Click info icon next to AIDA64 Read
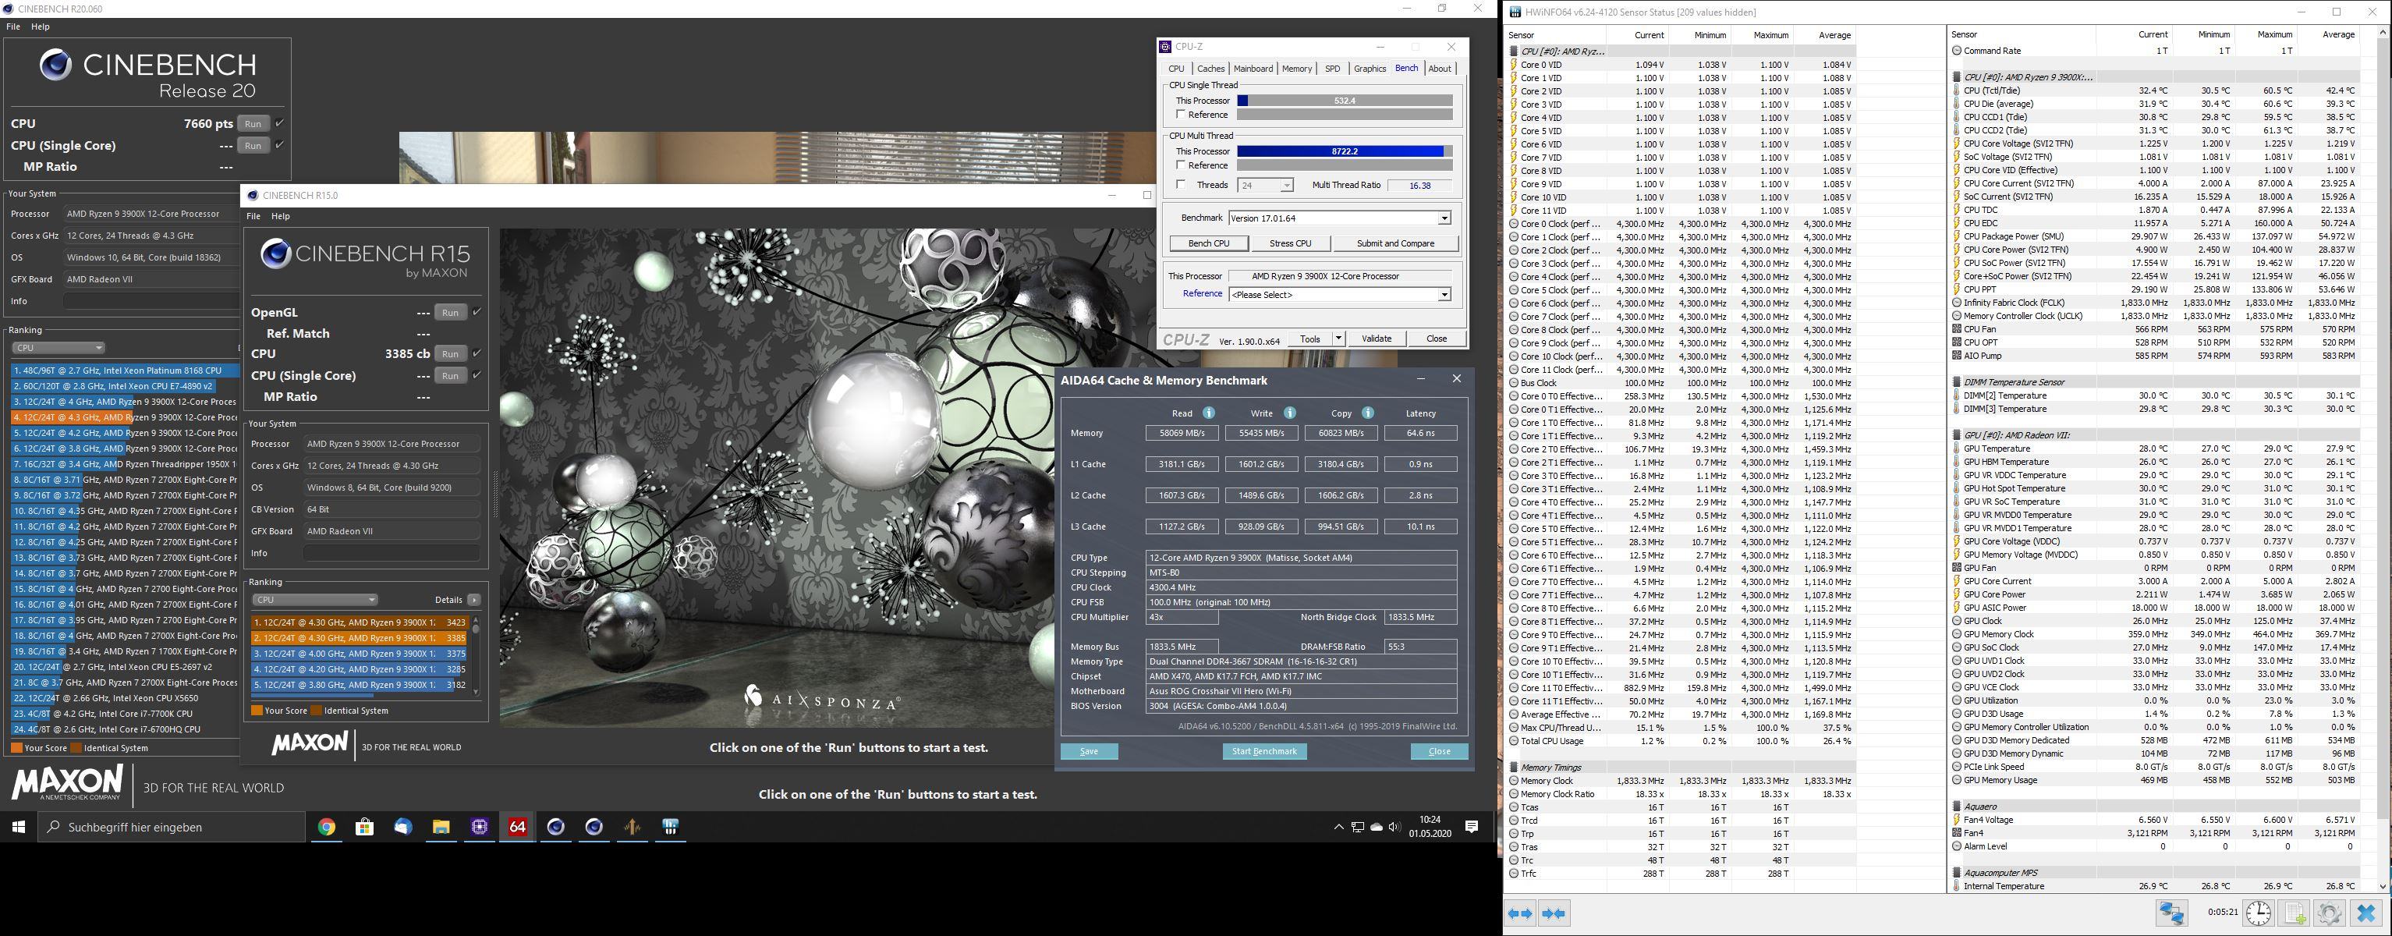2392x936 pixels. [x=1209, y=413]
